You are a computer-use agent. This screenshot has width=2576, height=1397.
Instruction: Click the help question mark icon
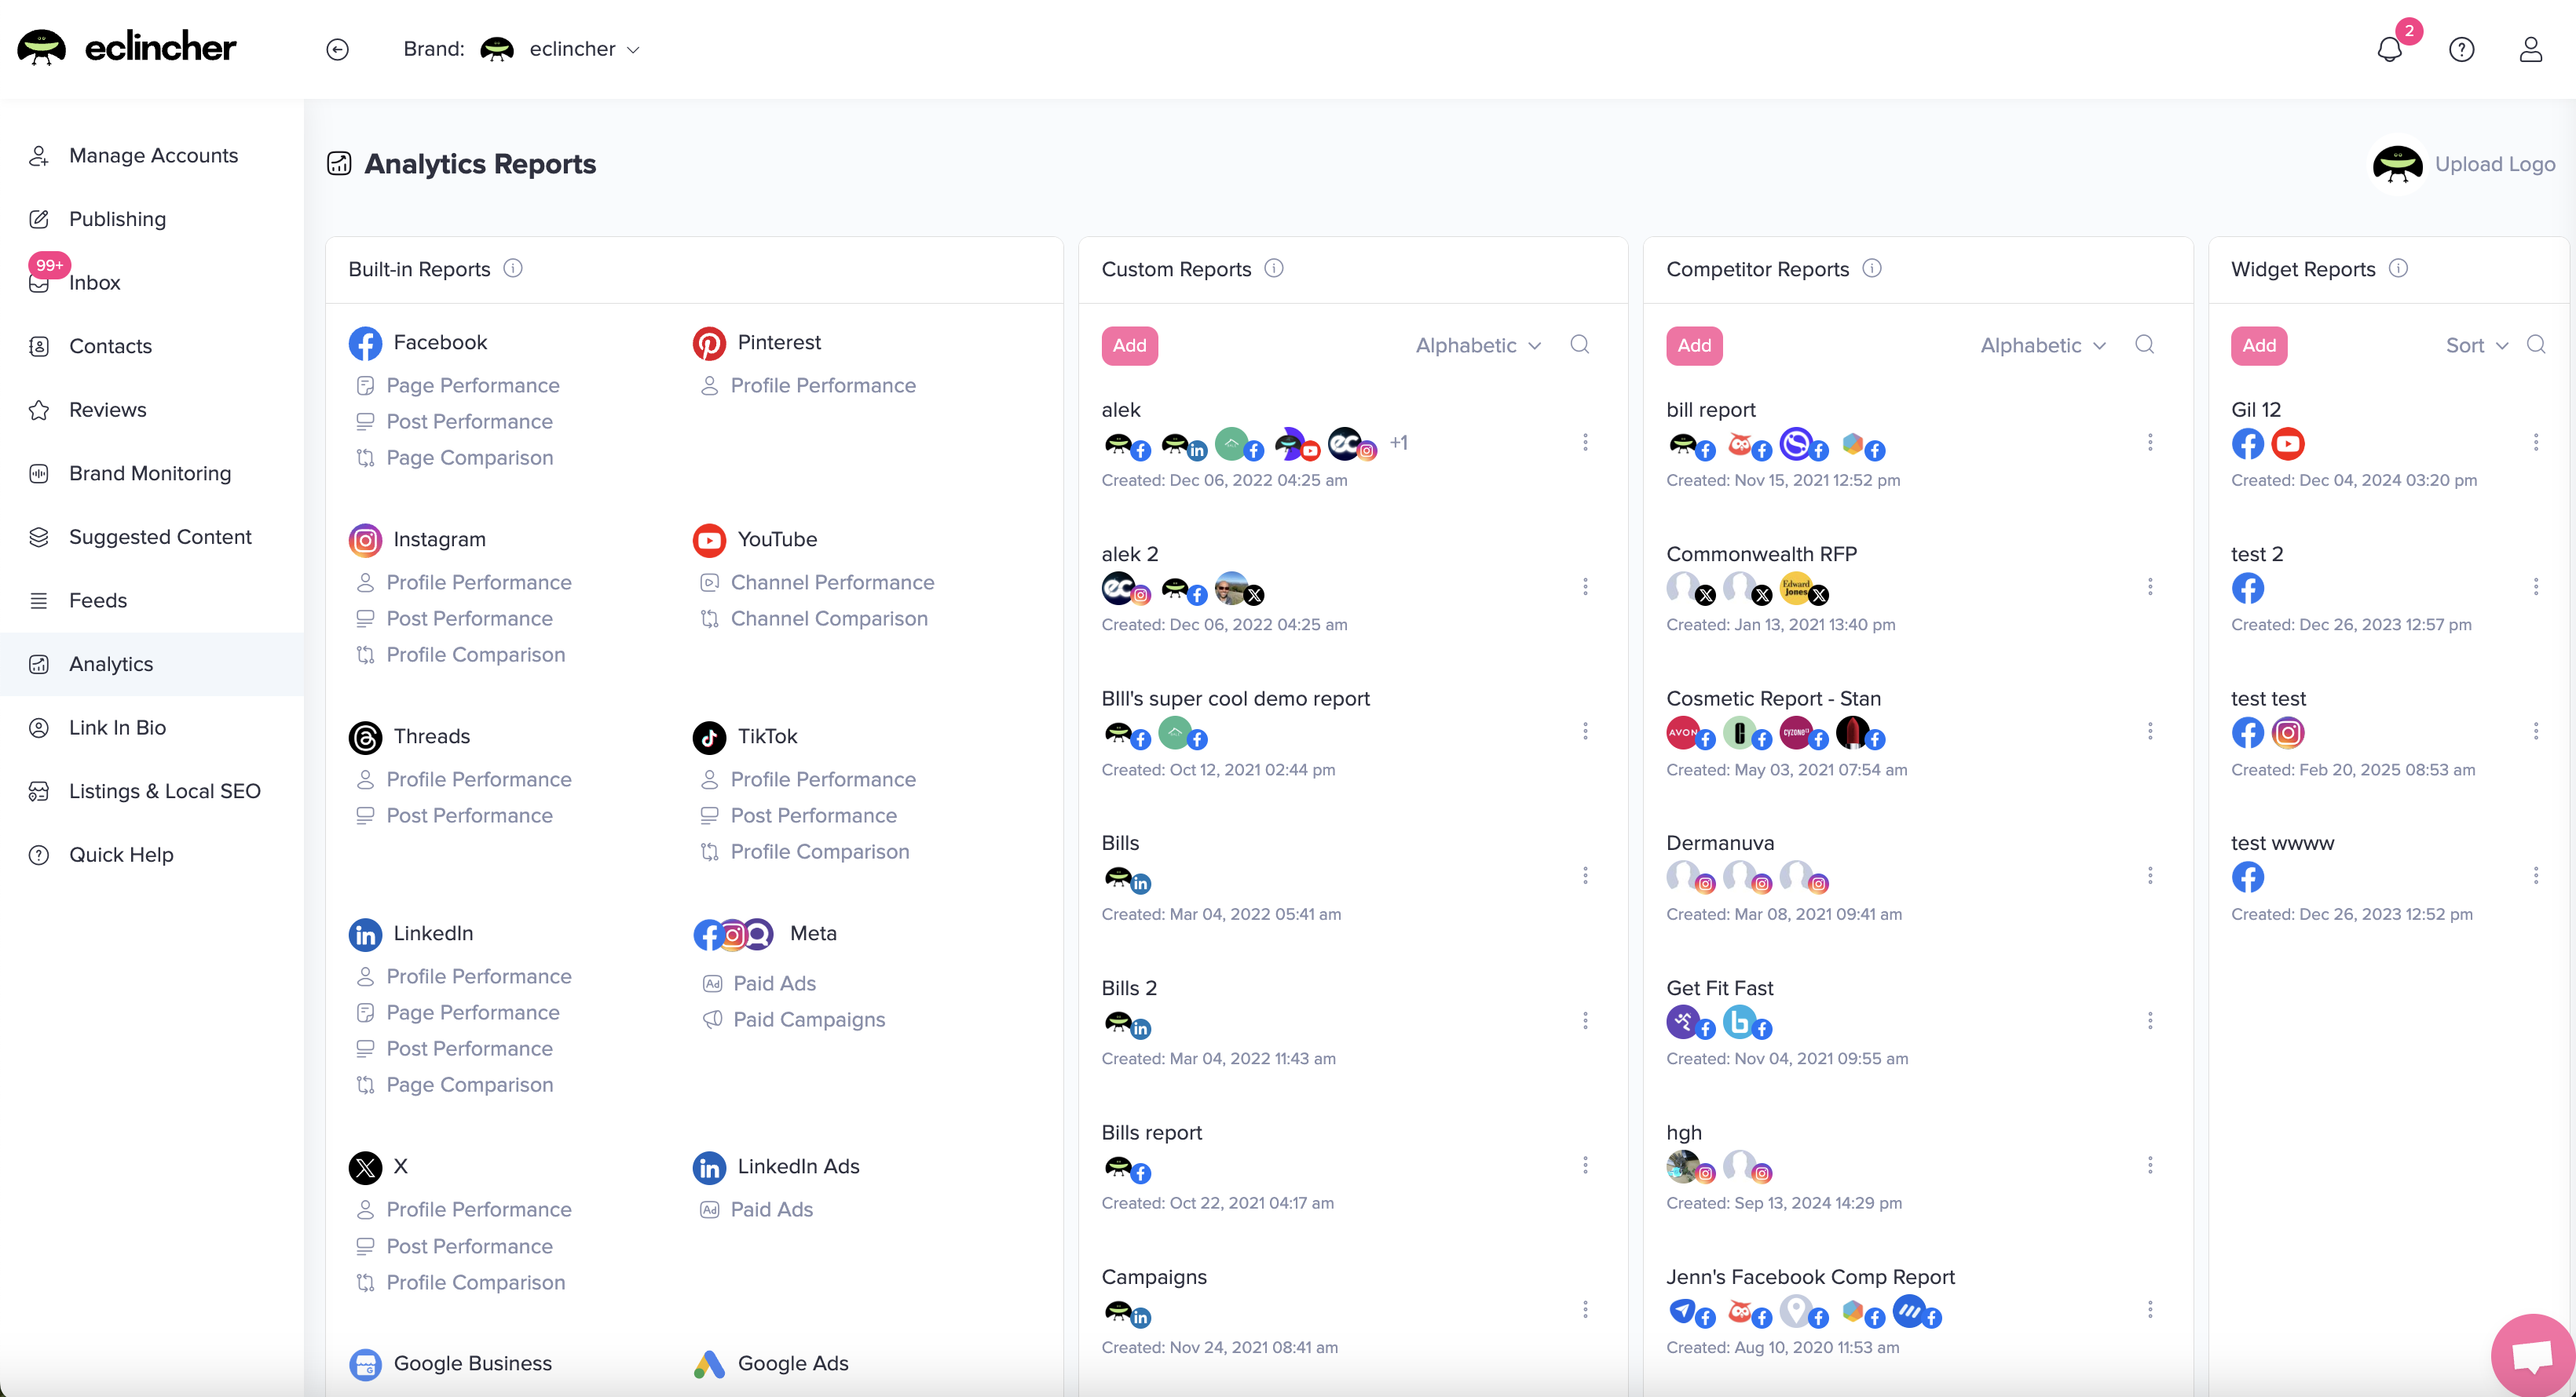pos(2463,48)
